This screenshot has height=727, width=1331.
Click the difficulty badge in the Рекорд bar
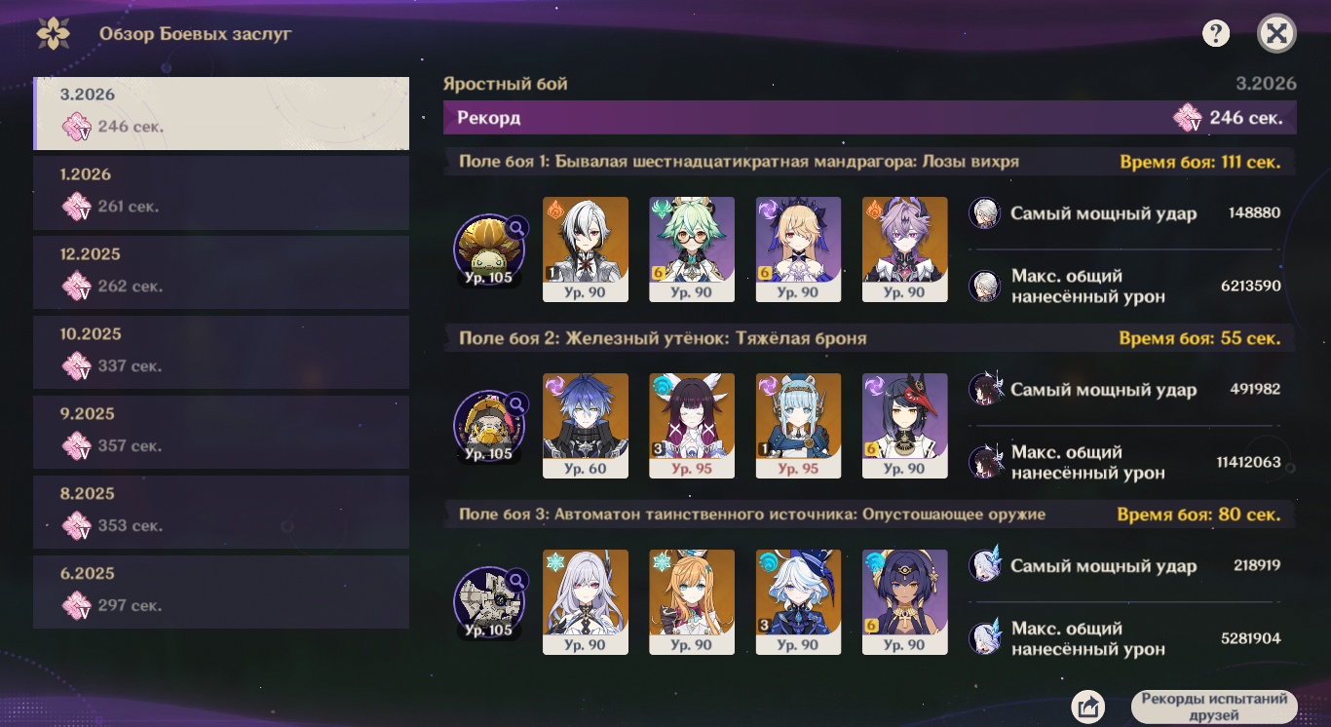[x=1188, y=119]
